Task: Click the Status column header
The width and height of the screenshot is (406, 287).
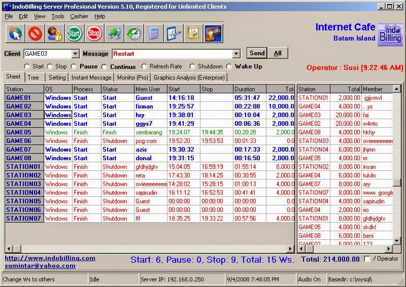Action: [x=118, y=89]
